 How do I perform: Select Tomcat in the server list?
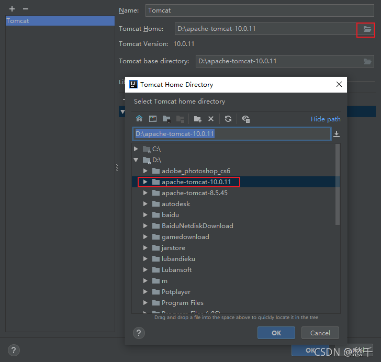(x=60, y=21)
